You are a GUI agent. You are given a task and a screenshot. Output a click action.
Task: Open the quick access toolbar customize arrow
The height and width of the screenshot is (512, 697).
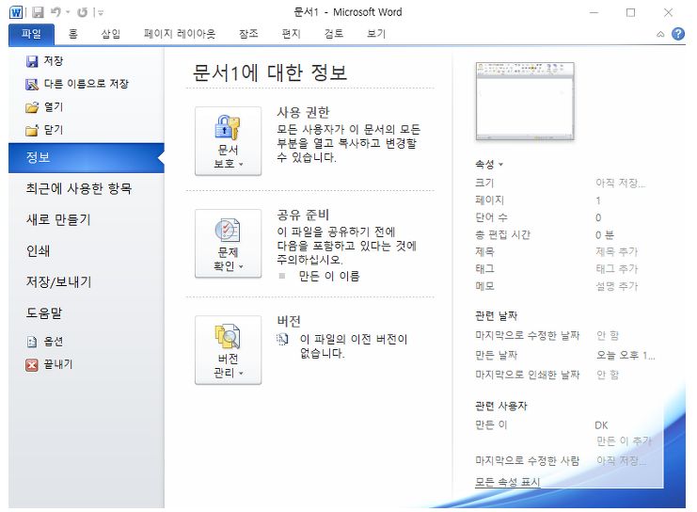point(101,13)
